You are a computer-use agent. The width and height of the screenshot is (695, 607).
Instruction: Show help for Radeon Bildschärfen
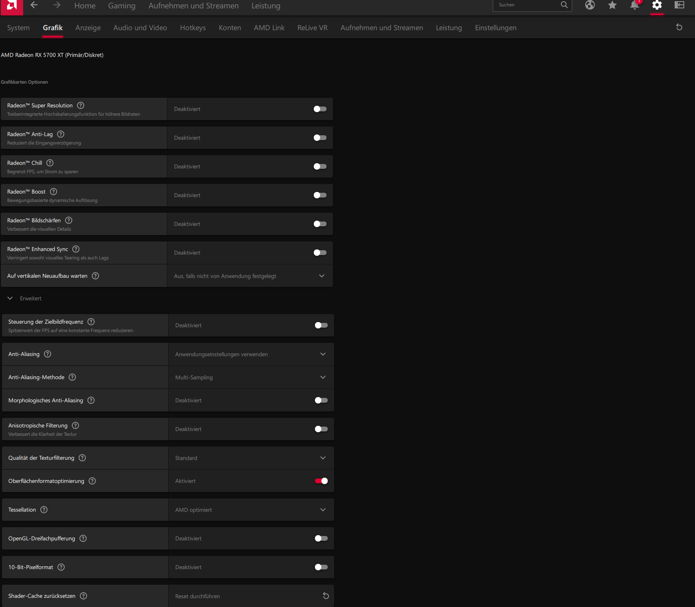(69, 220)
